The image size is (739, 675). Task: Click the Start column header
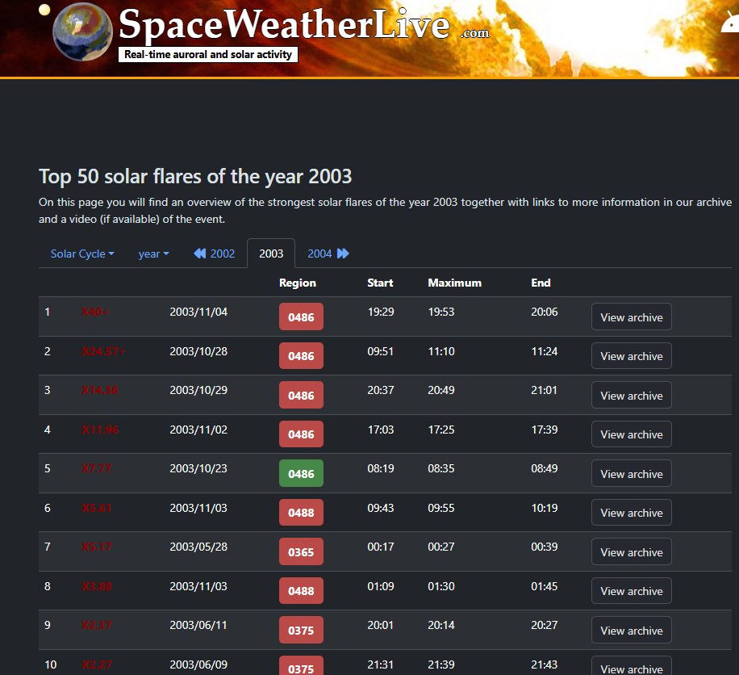tap(380, 283)
